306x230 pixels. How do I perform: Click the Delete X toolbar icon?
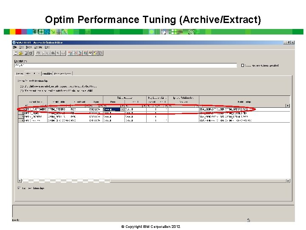[58, 53]
